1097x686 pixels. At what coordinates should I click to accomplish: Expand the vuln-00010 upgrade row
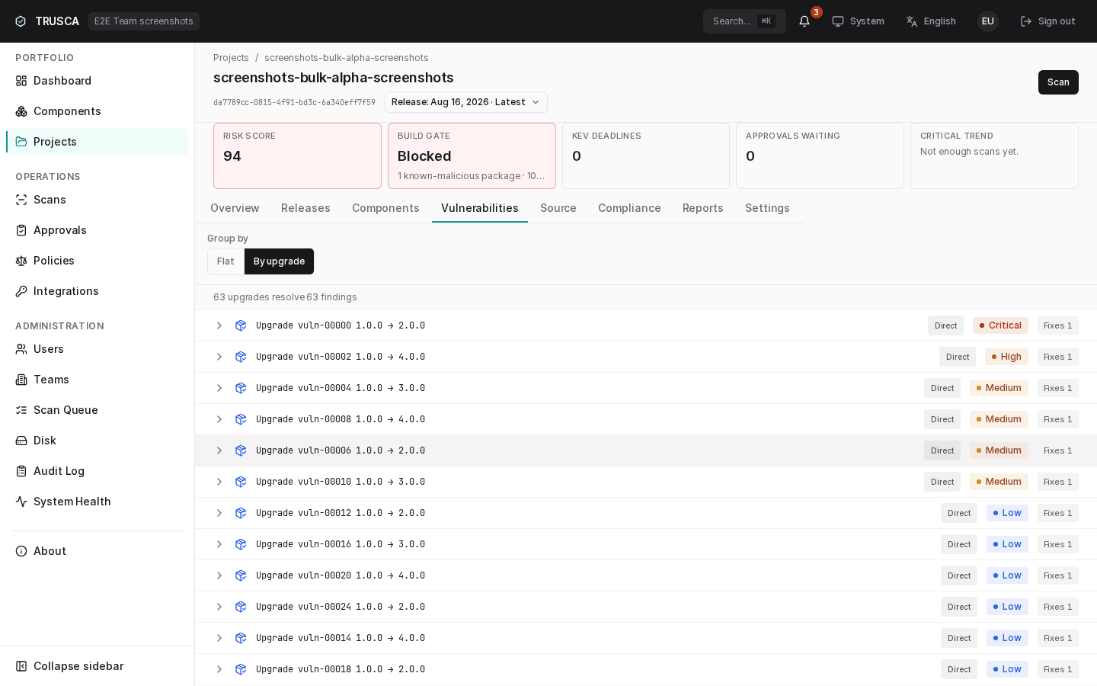coord(219,482)
